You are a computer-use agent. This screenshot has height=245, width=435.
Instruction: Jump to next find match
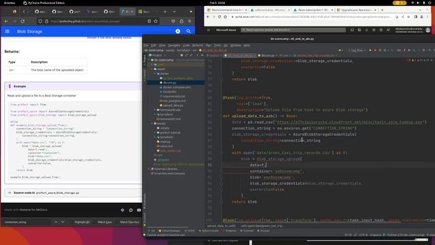tap(63, 222)
